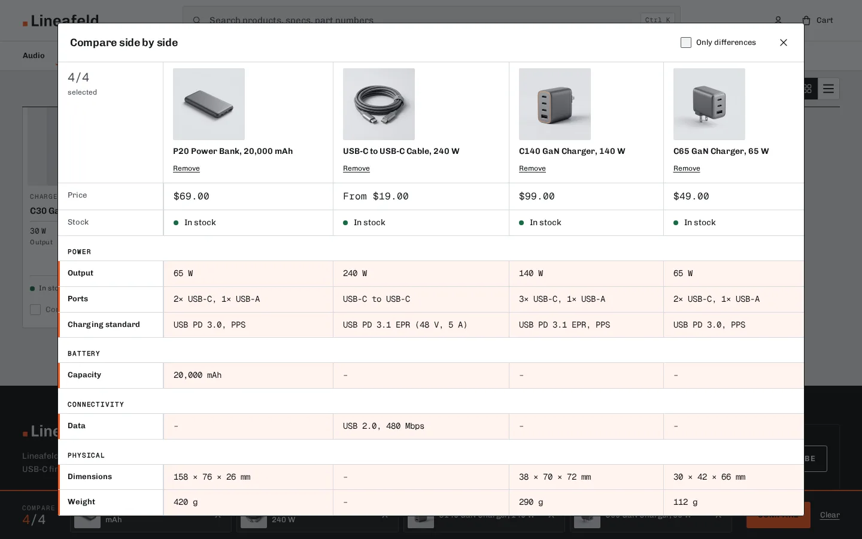Close the Compare side by side dialog

(783, 43)
